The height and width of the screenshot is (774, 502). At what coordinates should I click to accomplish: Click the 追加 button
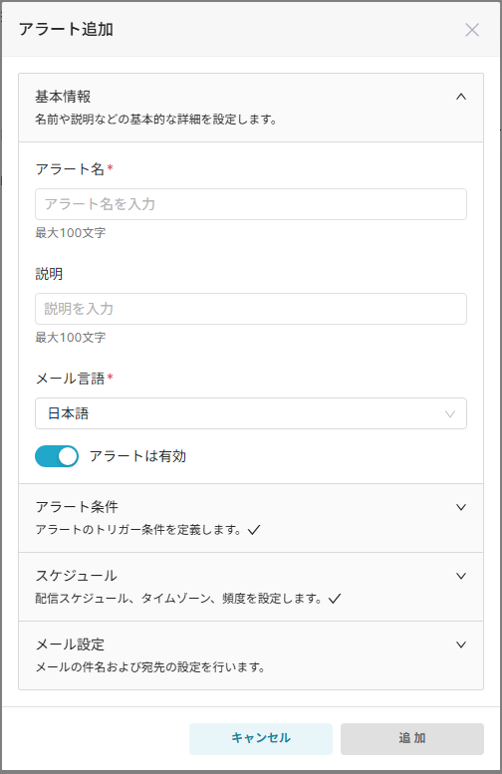click(412, 738)
